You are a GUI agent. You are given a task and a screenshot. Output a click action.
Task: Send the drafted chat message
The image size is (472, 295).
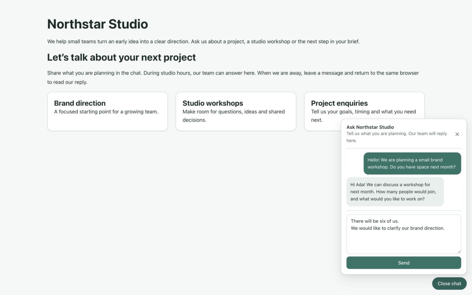[404, 263]
